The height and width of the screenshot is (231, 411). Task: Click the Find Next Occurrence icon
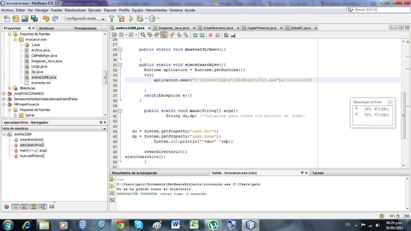coord(157,35)
